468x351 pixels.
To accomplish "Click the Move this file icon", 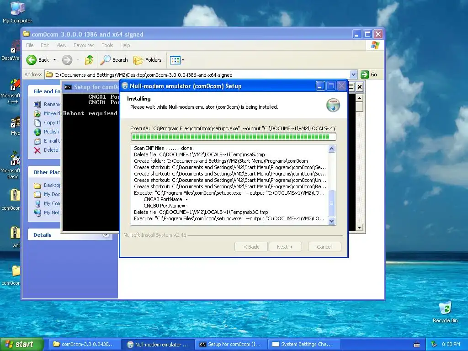I will pos(37,113).
